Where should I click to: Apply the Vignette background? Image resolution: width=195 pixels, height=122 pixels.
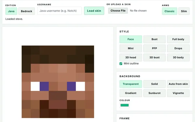click(x=178, y=93)
